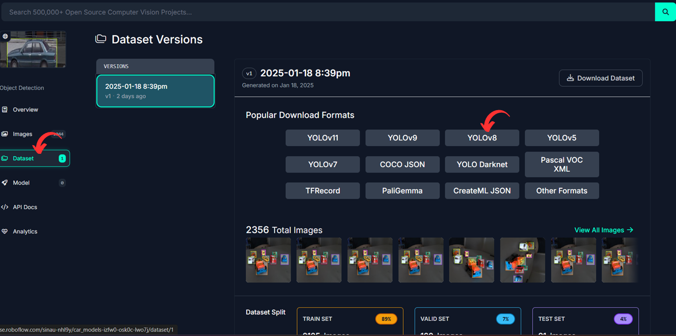The height and width of the screenshot is (336, 676).
Task: Follow the View All Images link
Action: [604, 230]
